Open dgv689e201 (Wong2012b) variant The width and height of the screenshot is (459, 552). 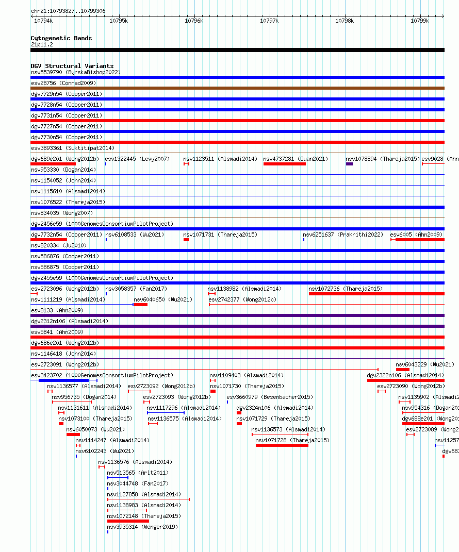(65, 159)
